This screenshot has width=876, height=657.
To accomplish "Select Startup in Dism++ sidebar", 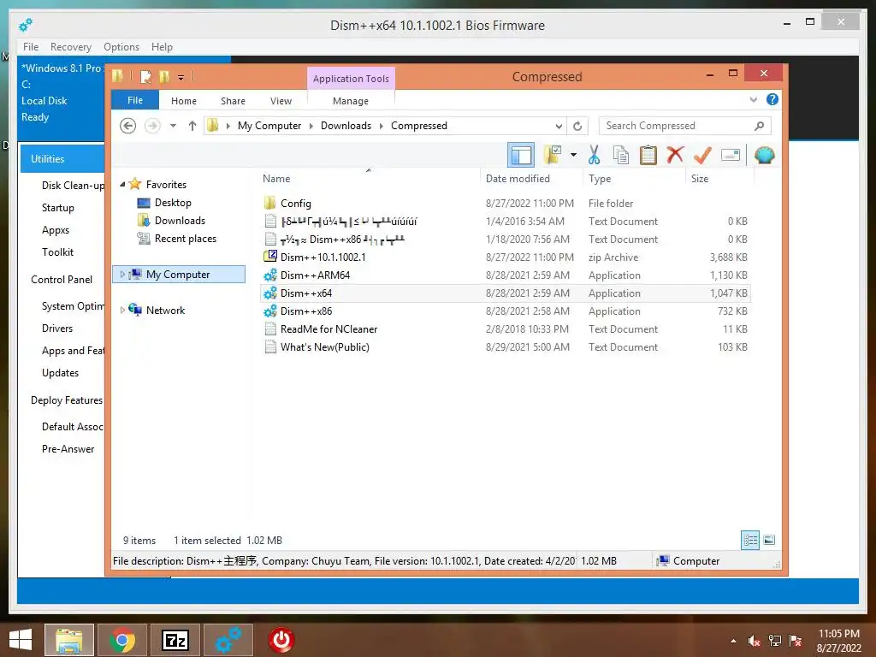I will click(58, 208).
